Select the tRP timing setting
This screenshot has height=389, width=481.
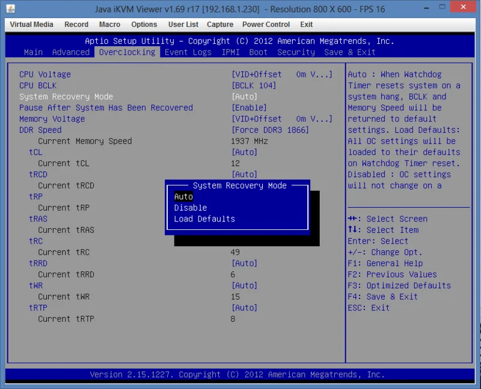click(35, 197)
